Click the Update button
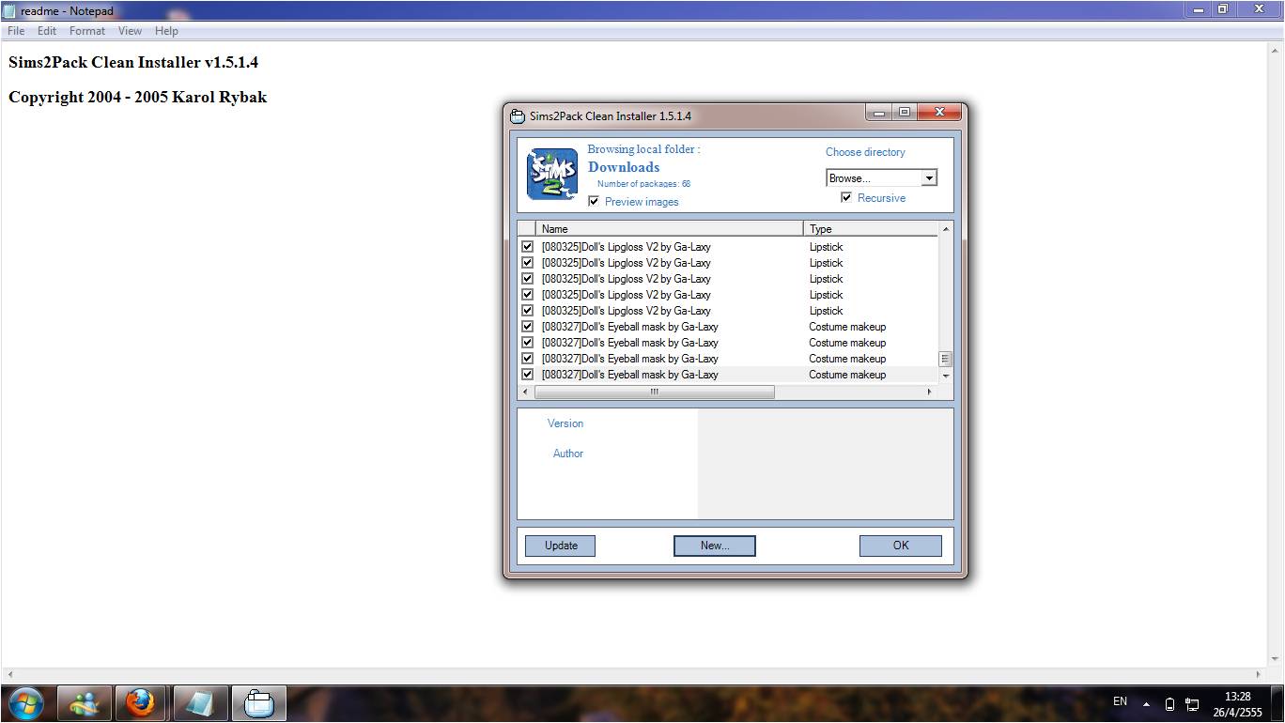Viewport: 1285px width, 723px height. pyautogui.click(x=561, y=546)
